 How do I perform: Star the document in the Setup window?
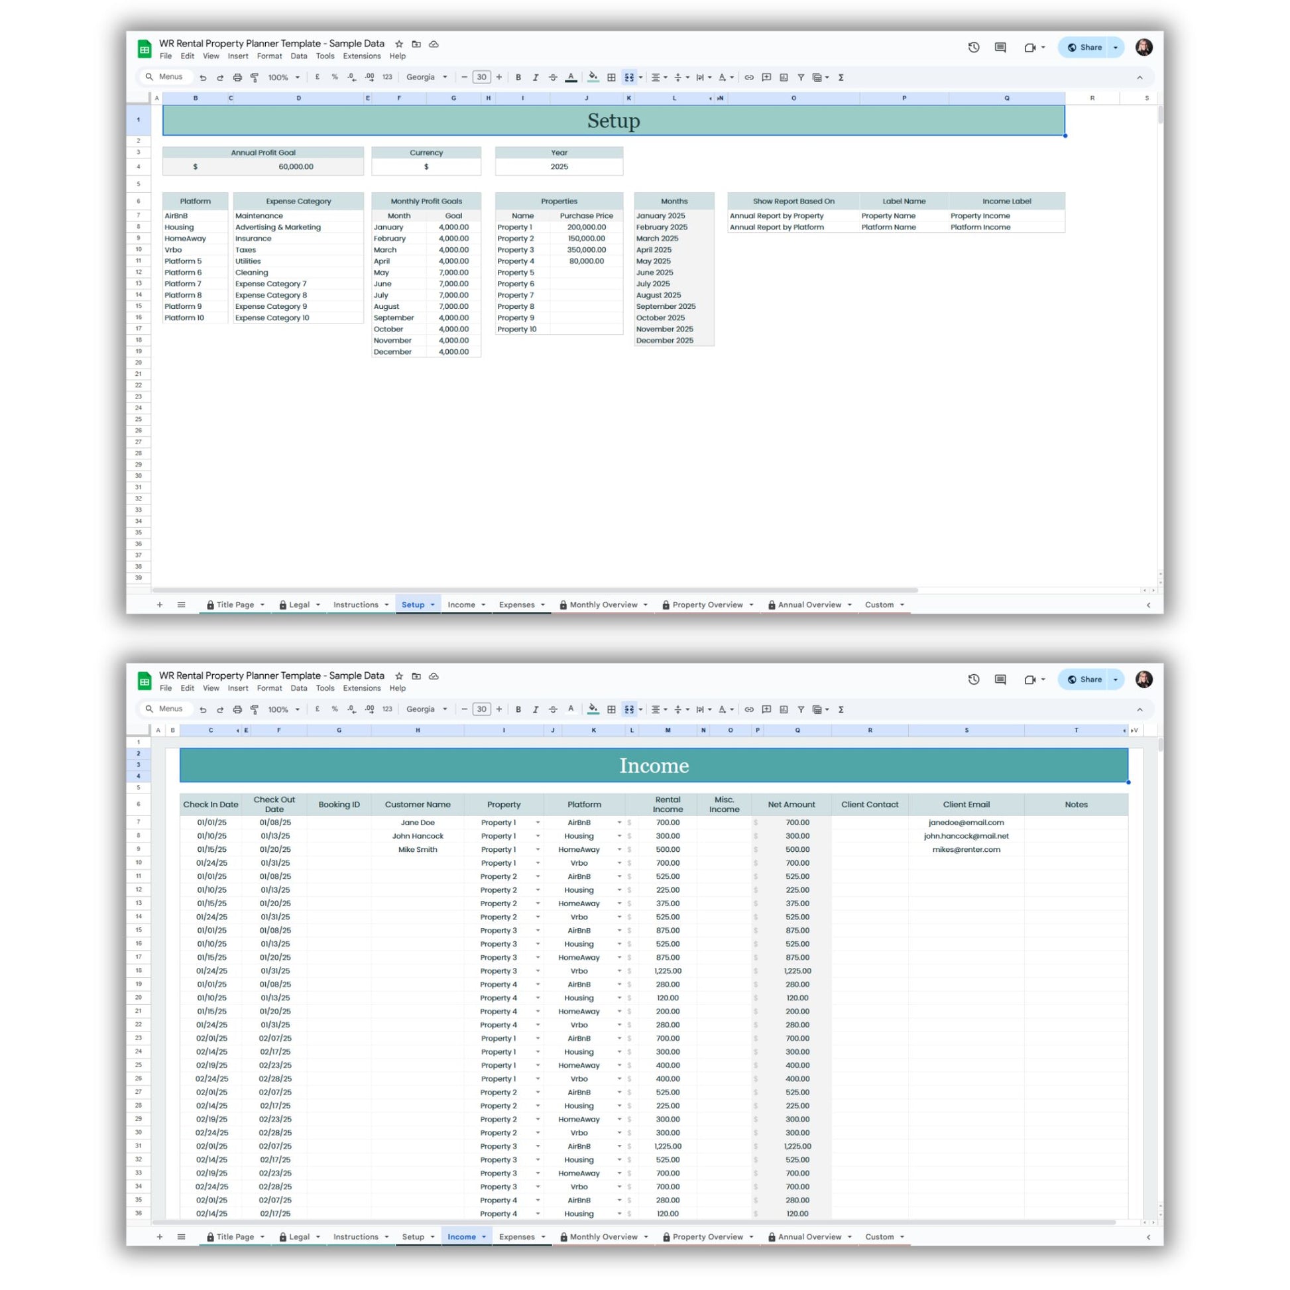pos(398,44)
